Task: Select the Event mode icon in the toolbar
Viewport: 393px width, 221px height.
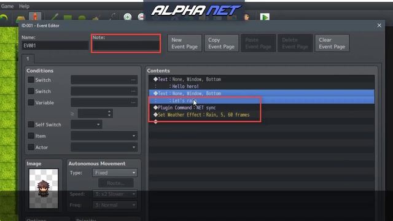Action: 35,17
